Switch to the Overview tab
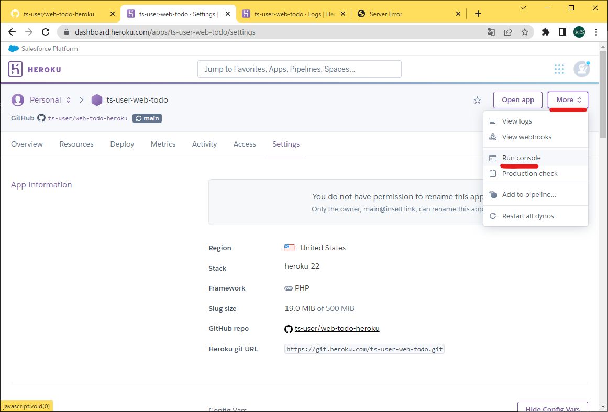Screen dimensions: 608x412 (27, 144)
